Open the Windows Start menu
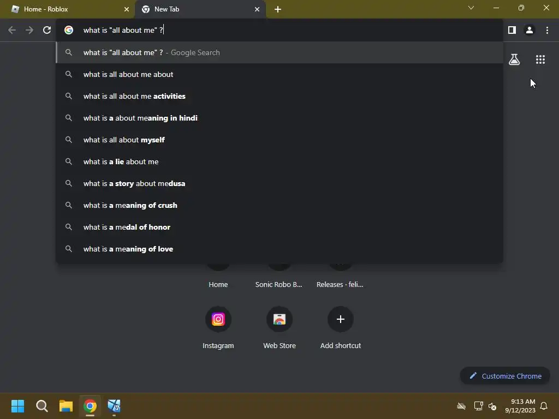Image resolution: width=559 pixels, height=419 pixels. pyautogui.click(x=17, y=406)
